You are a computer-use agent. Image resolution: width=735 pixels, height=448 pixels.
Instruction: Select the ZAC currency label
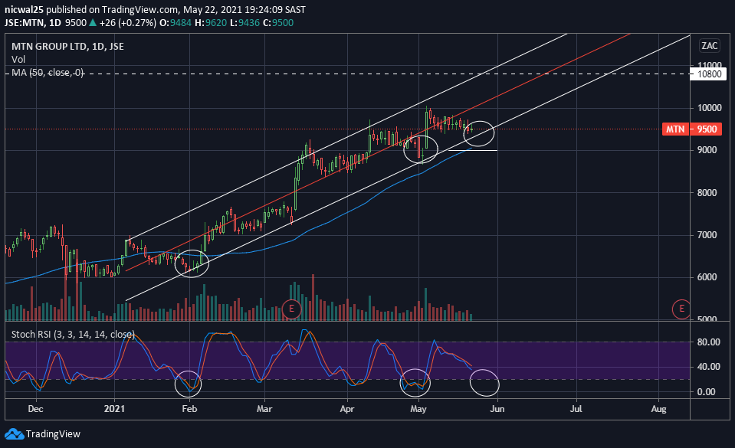pos(709,45)
